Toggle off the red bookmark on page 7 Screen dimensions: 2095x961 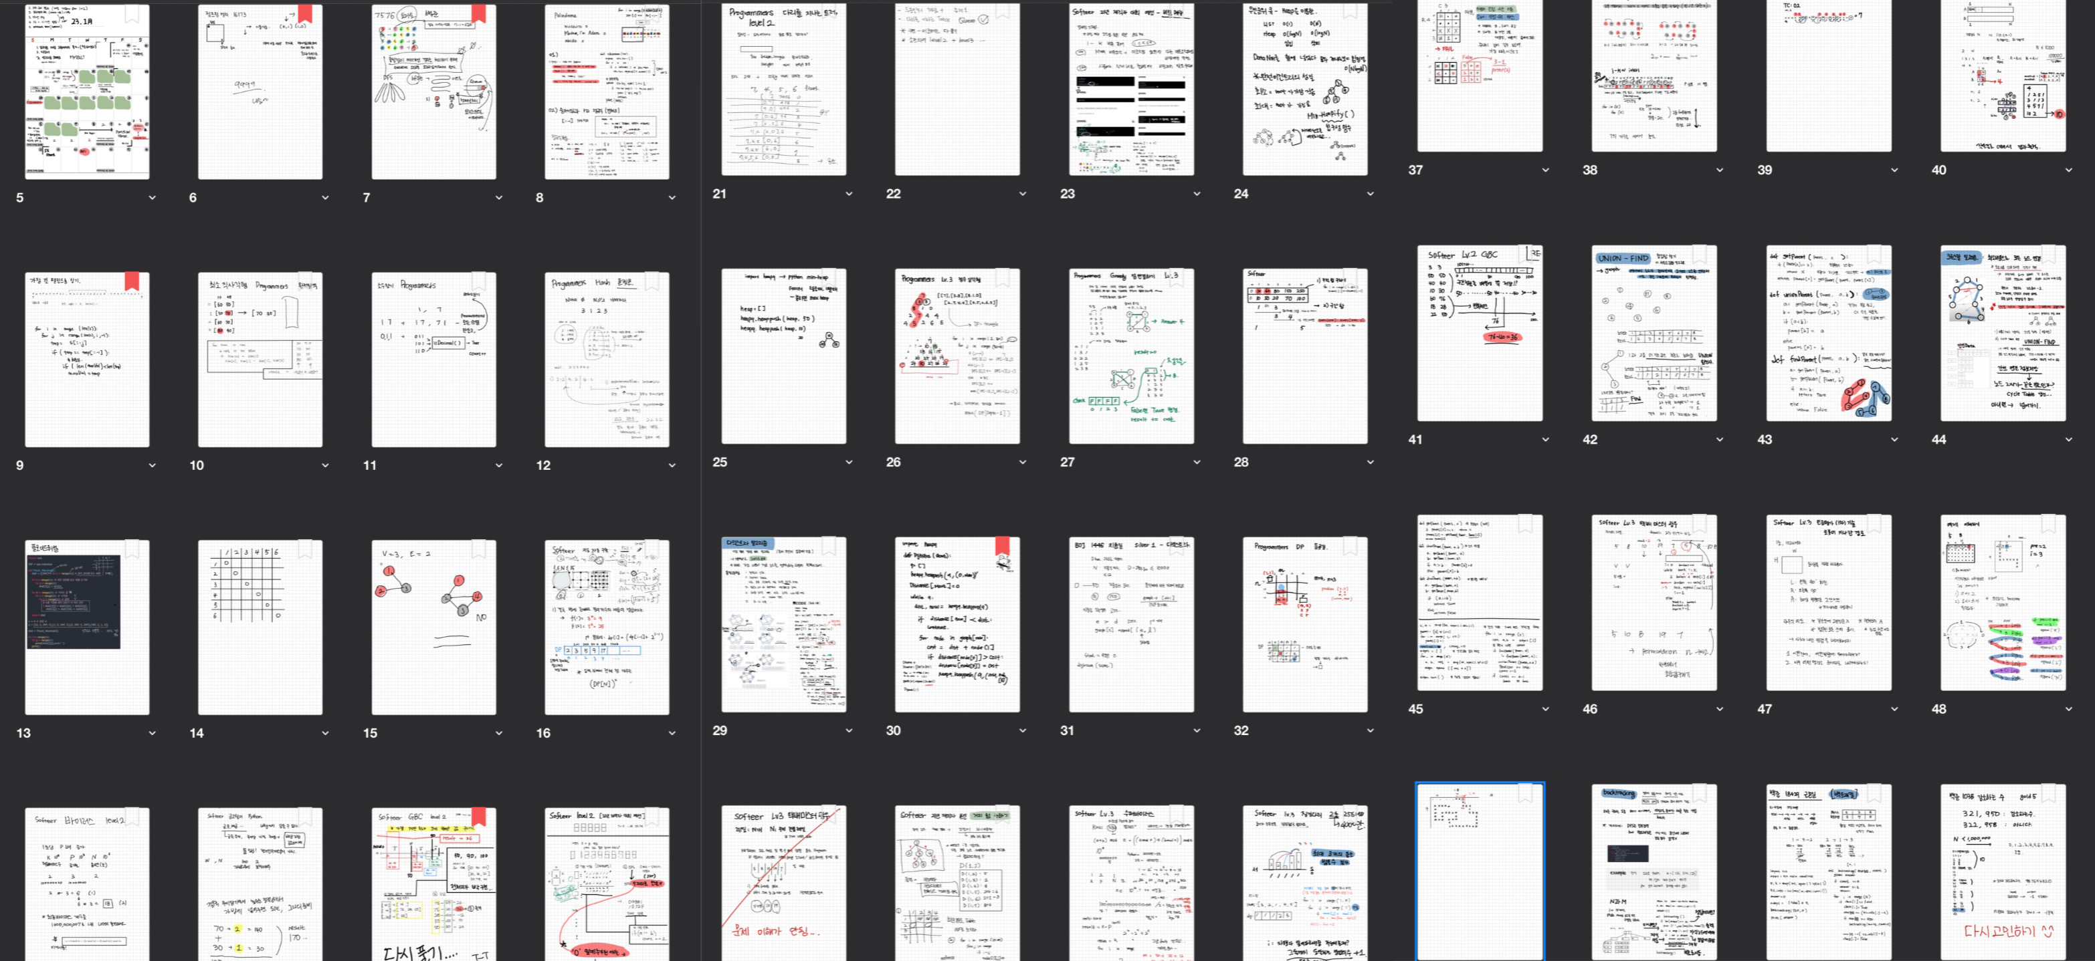coord(479,15)
